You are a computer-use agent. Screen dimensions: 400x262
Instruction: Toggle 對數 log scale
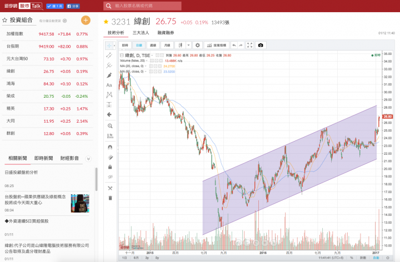pos(363,258)
